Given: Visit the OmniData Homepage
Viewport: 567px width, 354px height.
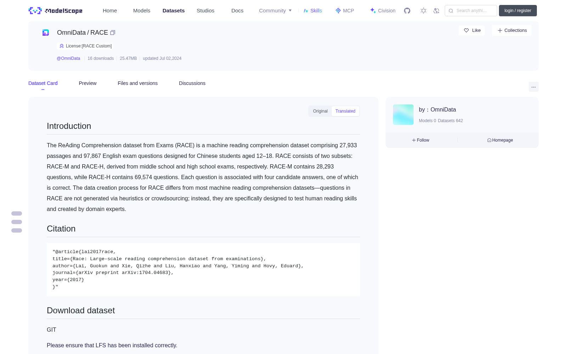Looking at the screenshot, I should click(500, 140).
